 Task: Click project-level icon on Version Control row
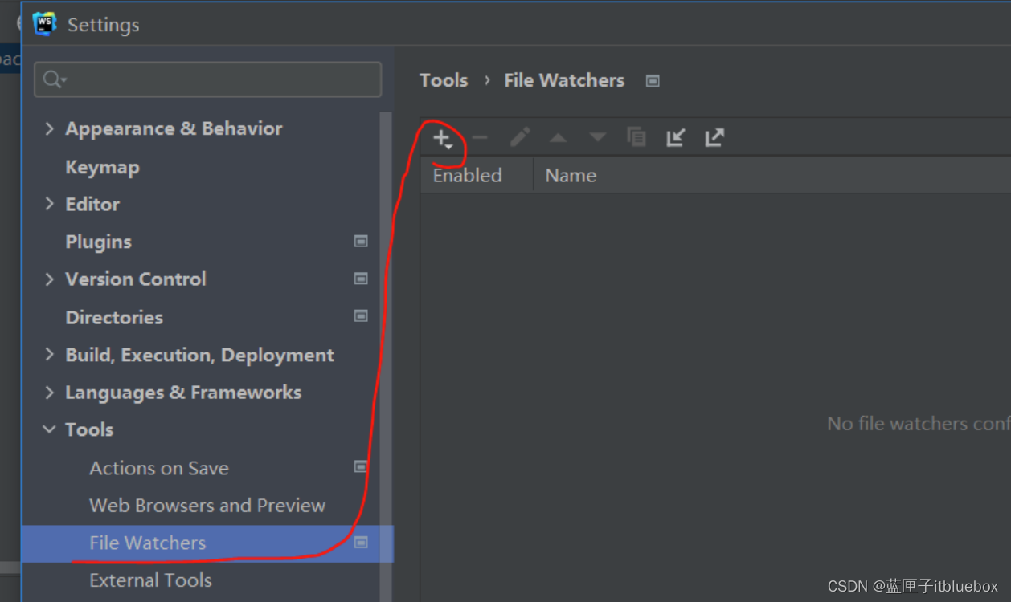[361, 279]
